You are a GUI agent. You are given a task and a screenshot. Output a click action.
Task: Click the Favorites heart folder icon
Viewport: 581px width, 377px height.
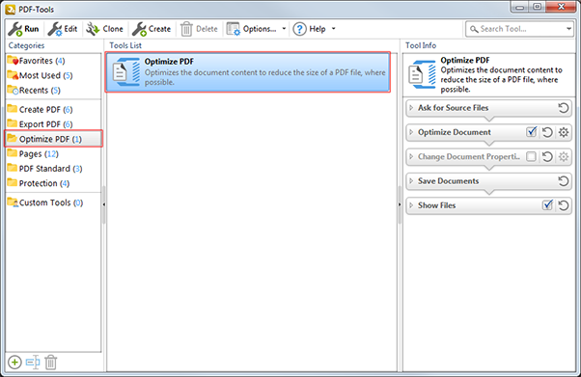13,61
